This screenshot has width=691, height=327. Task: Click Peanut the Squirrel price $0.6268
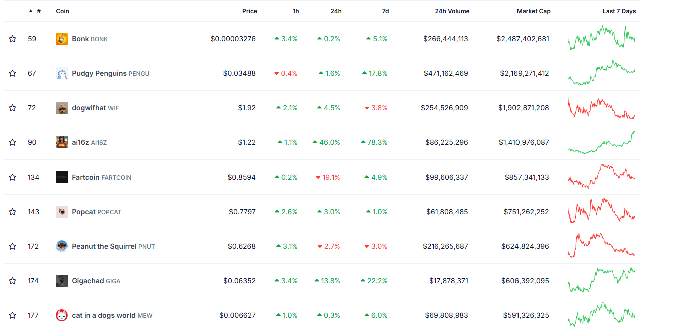click(x=242, y=246)
